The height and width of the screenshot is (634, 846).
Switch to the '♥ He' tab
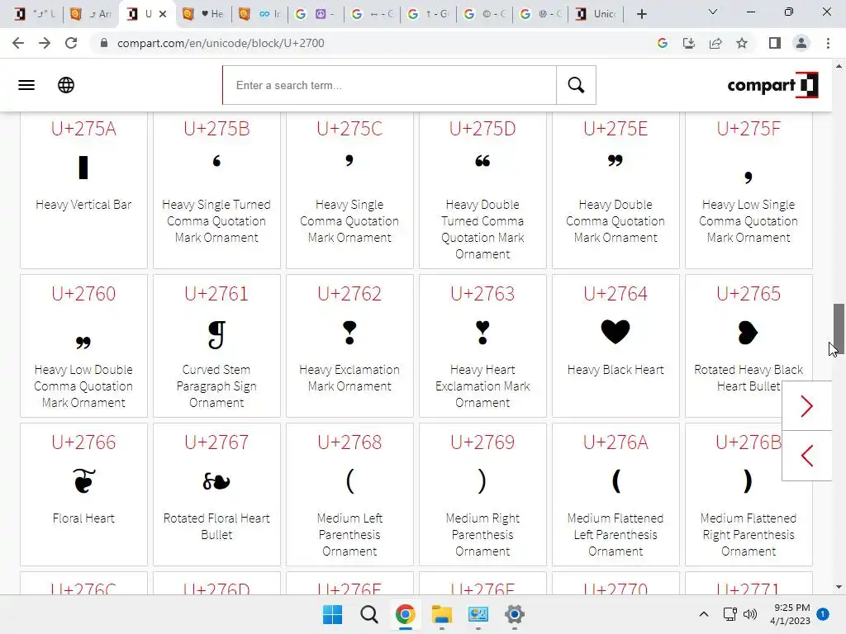204,14
